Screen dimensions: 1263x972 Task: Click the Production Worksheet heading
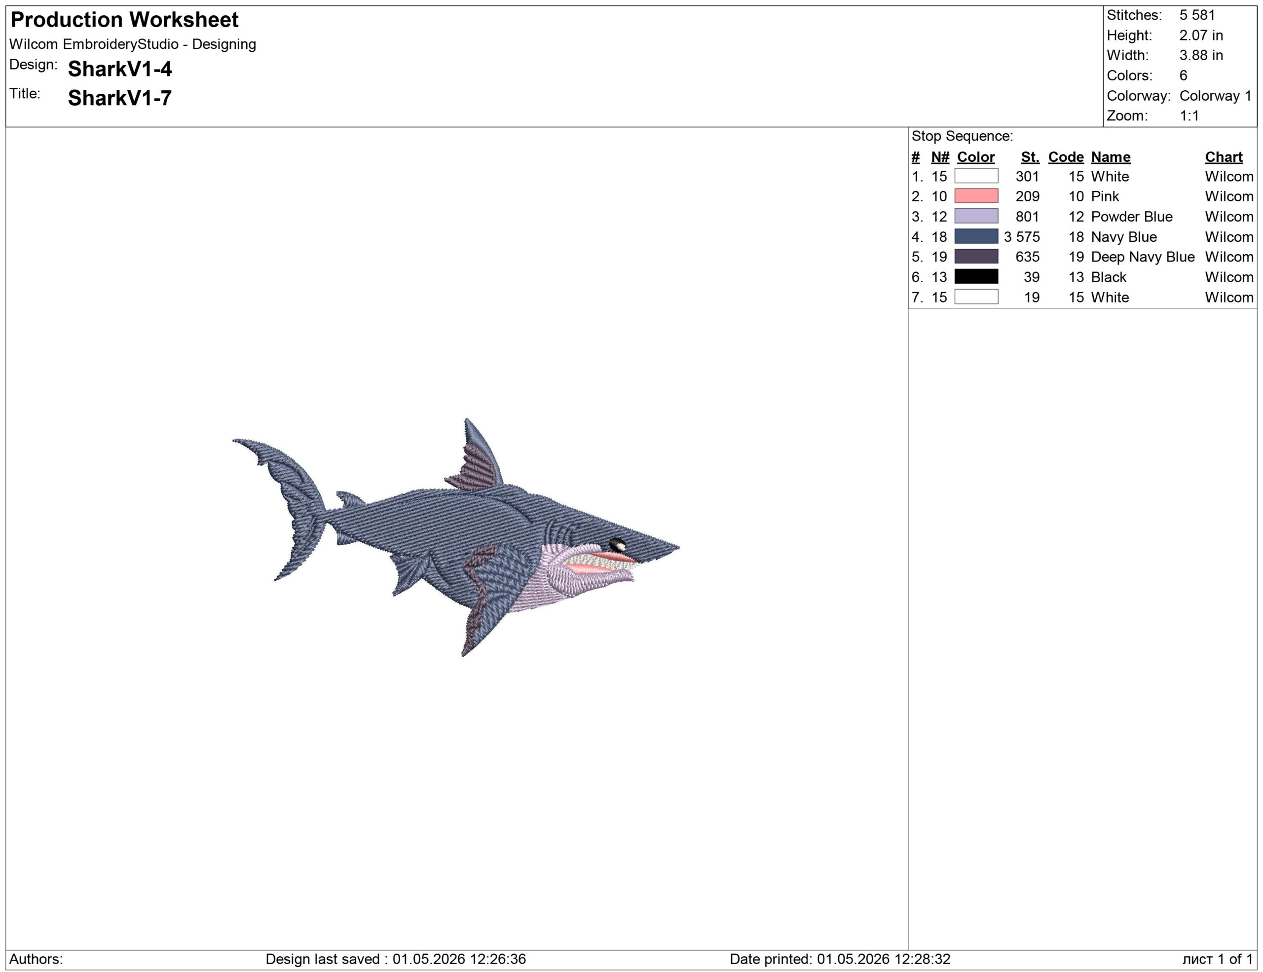(124, 20)
